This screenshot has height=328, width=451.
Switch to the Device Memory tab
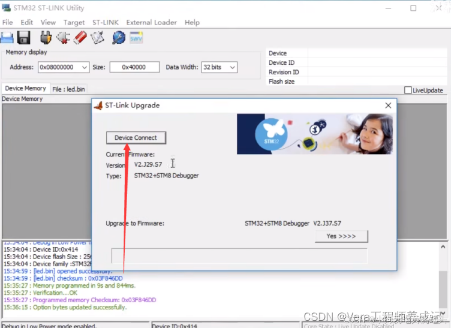26,88
